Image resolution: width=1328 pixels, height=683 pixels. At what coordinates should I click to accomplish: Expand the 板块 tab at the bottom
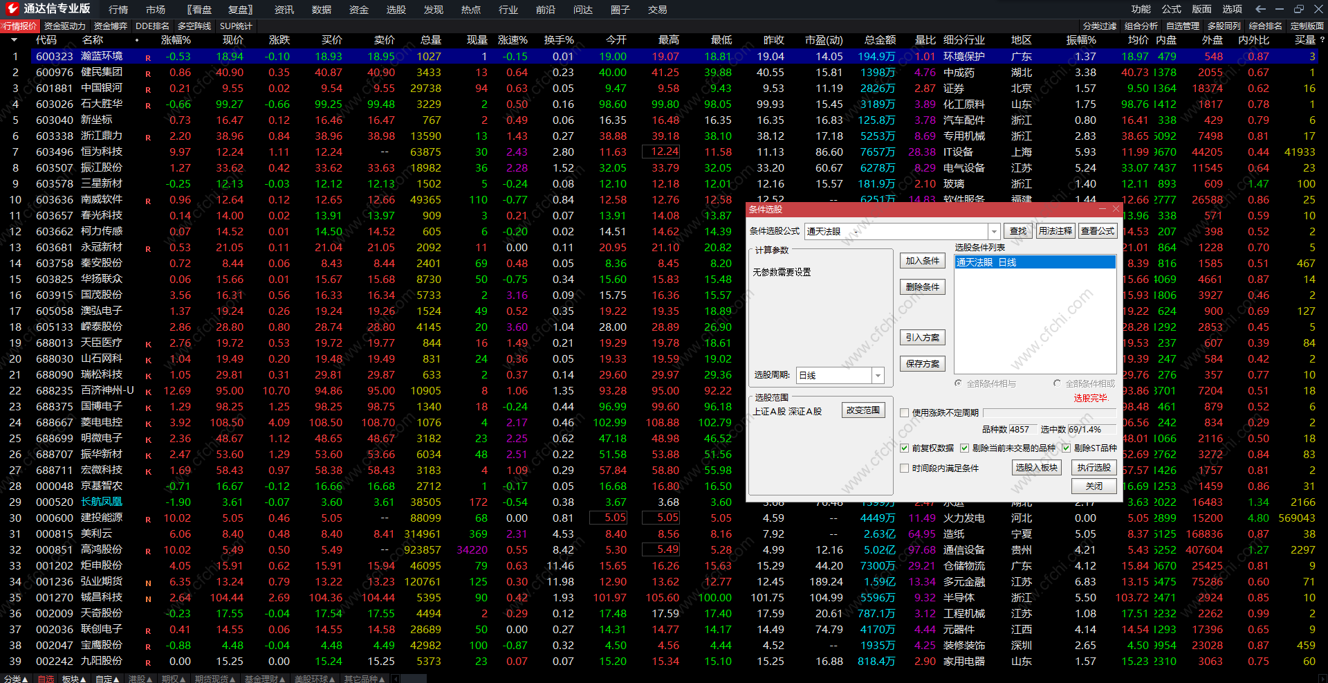(x=74, y=679)
